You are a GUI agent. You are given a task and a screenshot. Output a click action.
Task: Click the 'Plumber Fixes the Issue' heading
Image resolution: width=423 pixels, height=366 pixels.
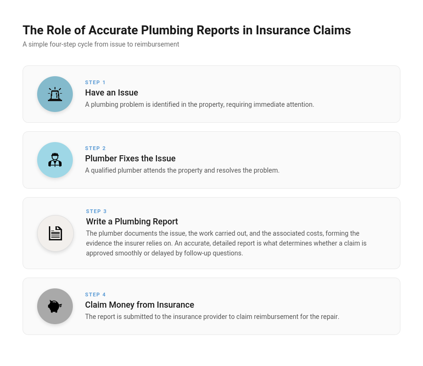tap(130, 158)
